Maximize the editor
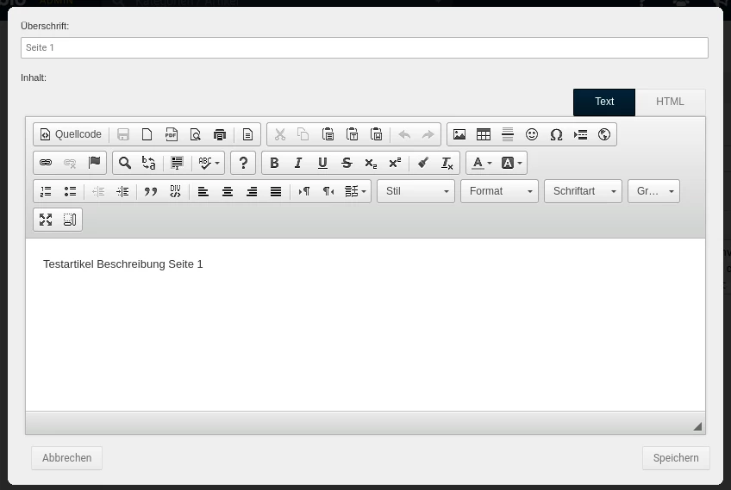This screenshot has height=490, width=731. click(x=46, y=220)
